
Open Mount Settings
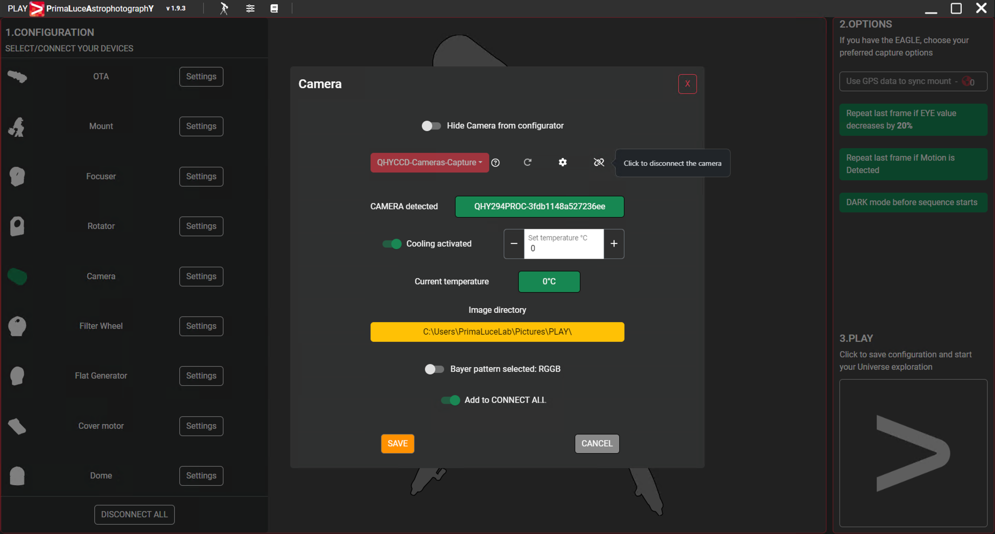point(201,126)
